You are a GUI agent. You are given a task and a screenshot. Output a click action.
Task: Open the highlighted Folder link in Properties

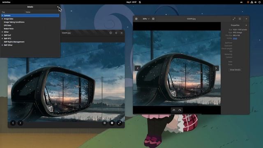(235, 38)
